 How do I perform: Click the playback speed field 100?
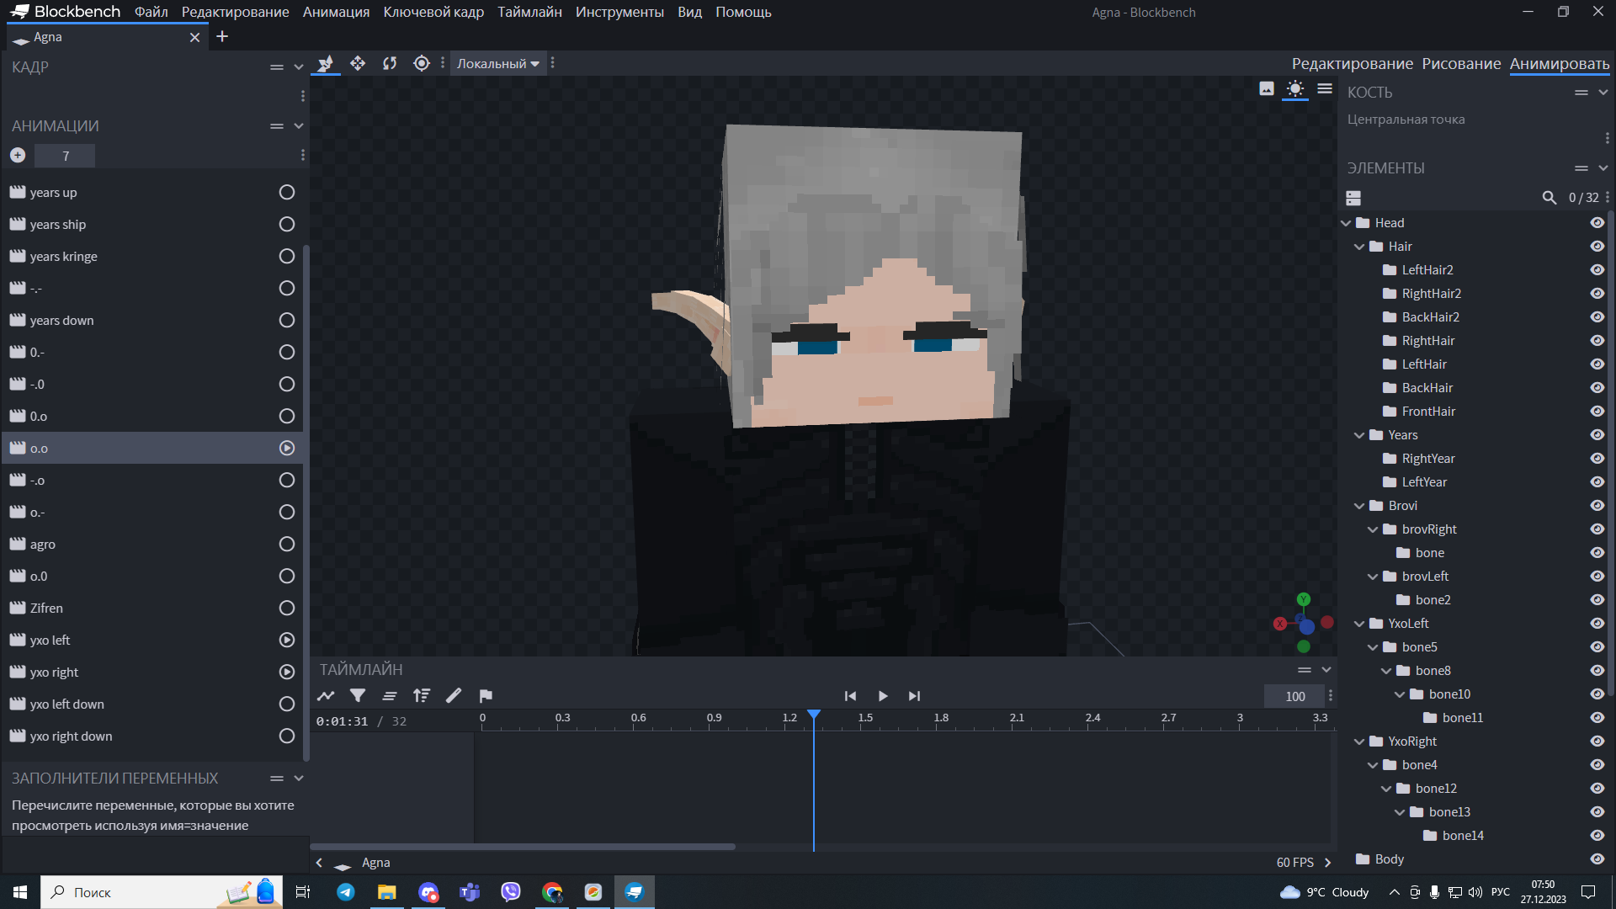1294,696
